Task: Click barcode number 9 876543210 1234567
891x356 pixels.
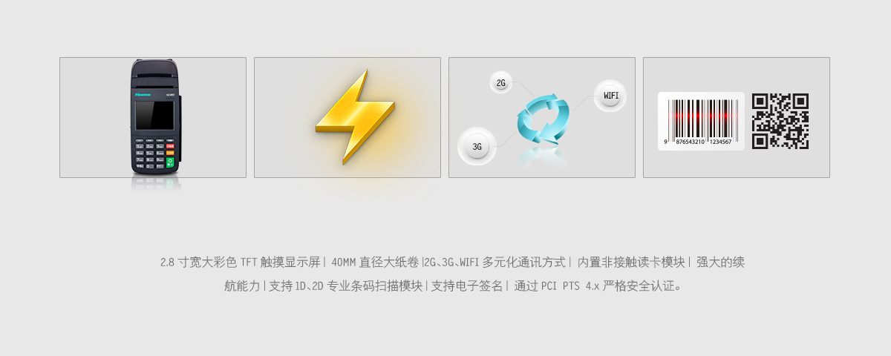Action: pos(698,142)
